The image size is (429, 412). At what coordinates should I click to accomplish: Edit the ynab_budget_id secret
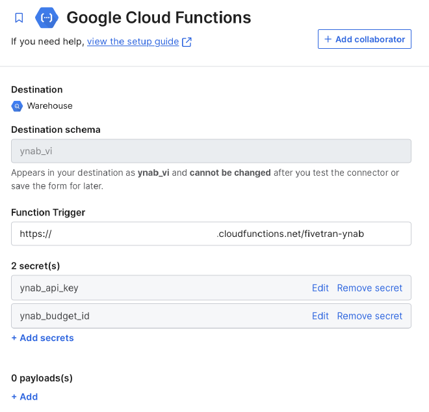click(320, 316)
